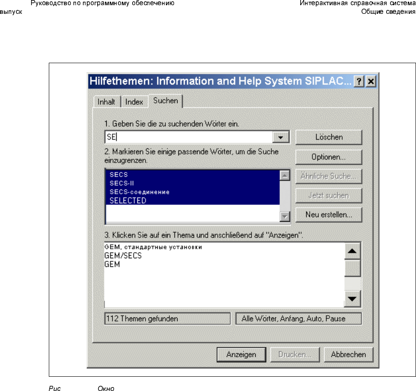Open Optionen... settings

click(x=329, y=157)
